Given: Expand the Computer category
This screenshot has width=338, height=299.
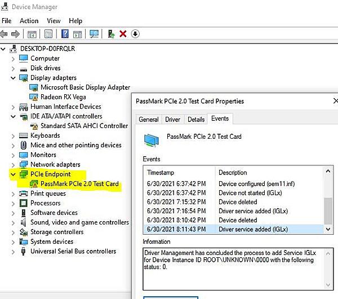Looking at the screenshot, I should [13, 59].
